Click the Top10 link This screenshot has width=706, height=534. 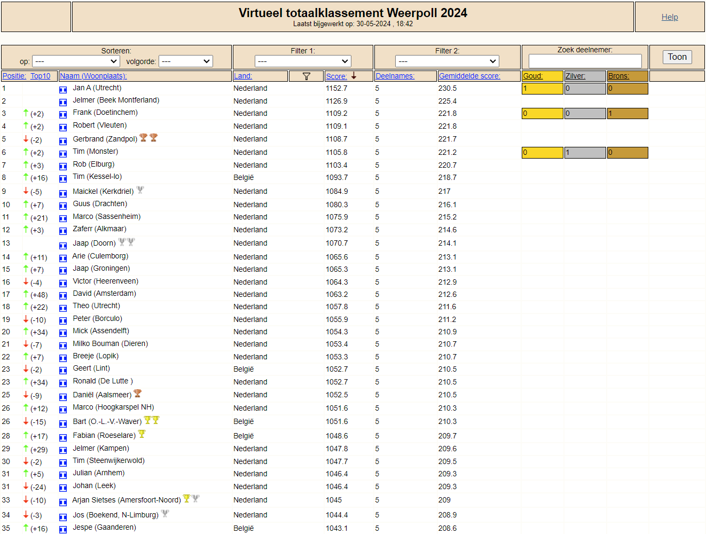(40, 76)
